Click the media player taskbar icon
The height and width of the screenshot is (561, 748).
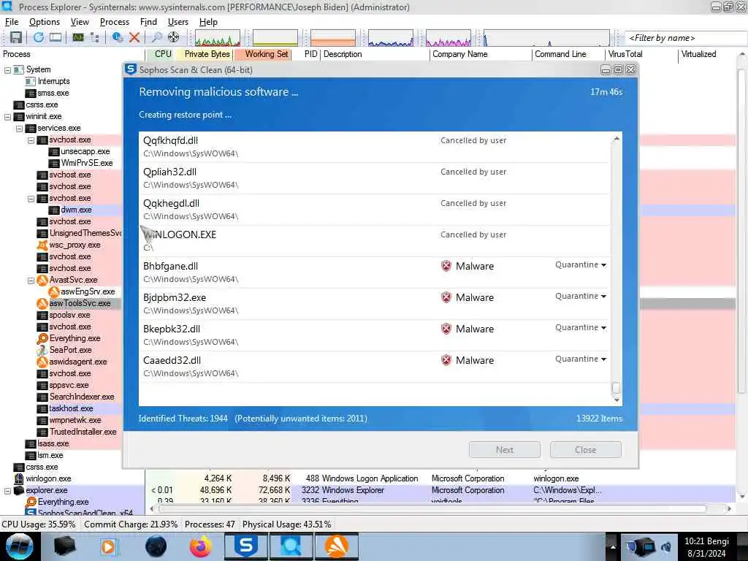point(108,546)
